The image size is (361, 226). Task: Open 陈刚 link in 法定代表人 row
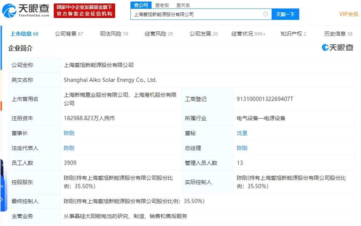click(x=69, y=148)
